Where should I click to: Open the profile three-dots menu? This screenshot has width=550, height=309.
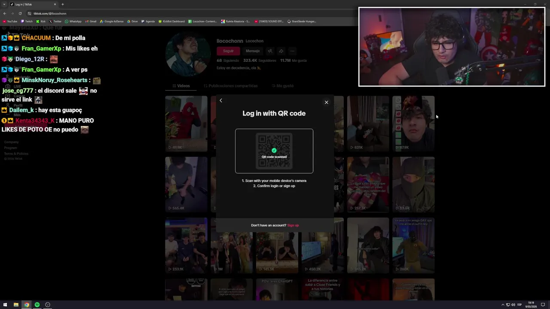(x=292, y=51)
